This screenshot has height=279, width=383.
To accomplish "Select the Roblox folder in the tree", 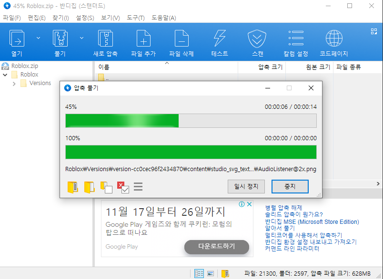I will (x=30, y=75).
